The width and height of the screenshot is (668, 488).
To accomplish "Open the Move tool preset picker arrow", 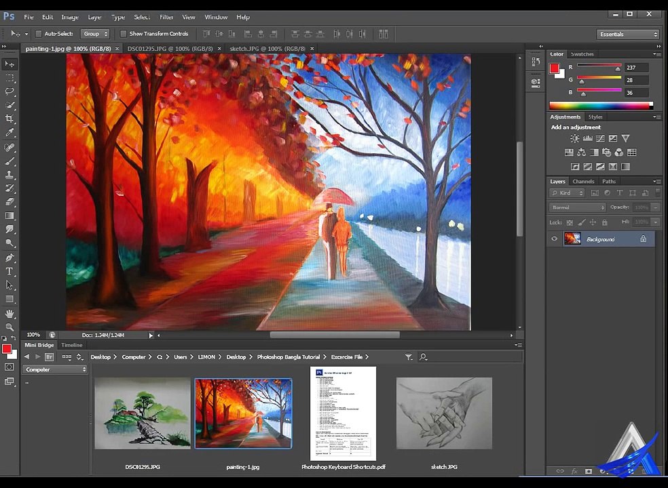I will coord(26,34).
